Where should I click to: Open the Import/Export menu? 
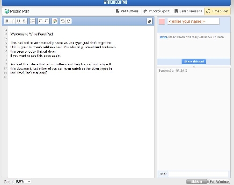(156, 11)
